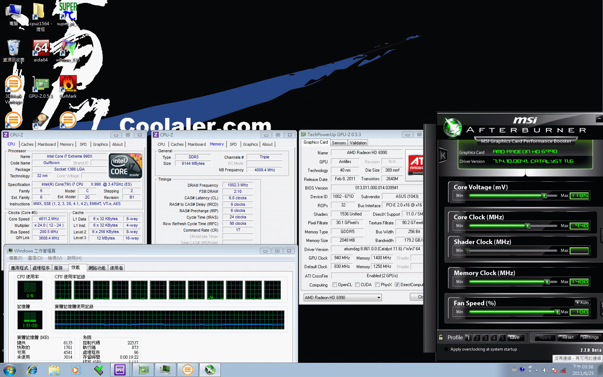Toggle the OpenCL checkbox in GPU-Z

(335, 285)
